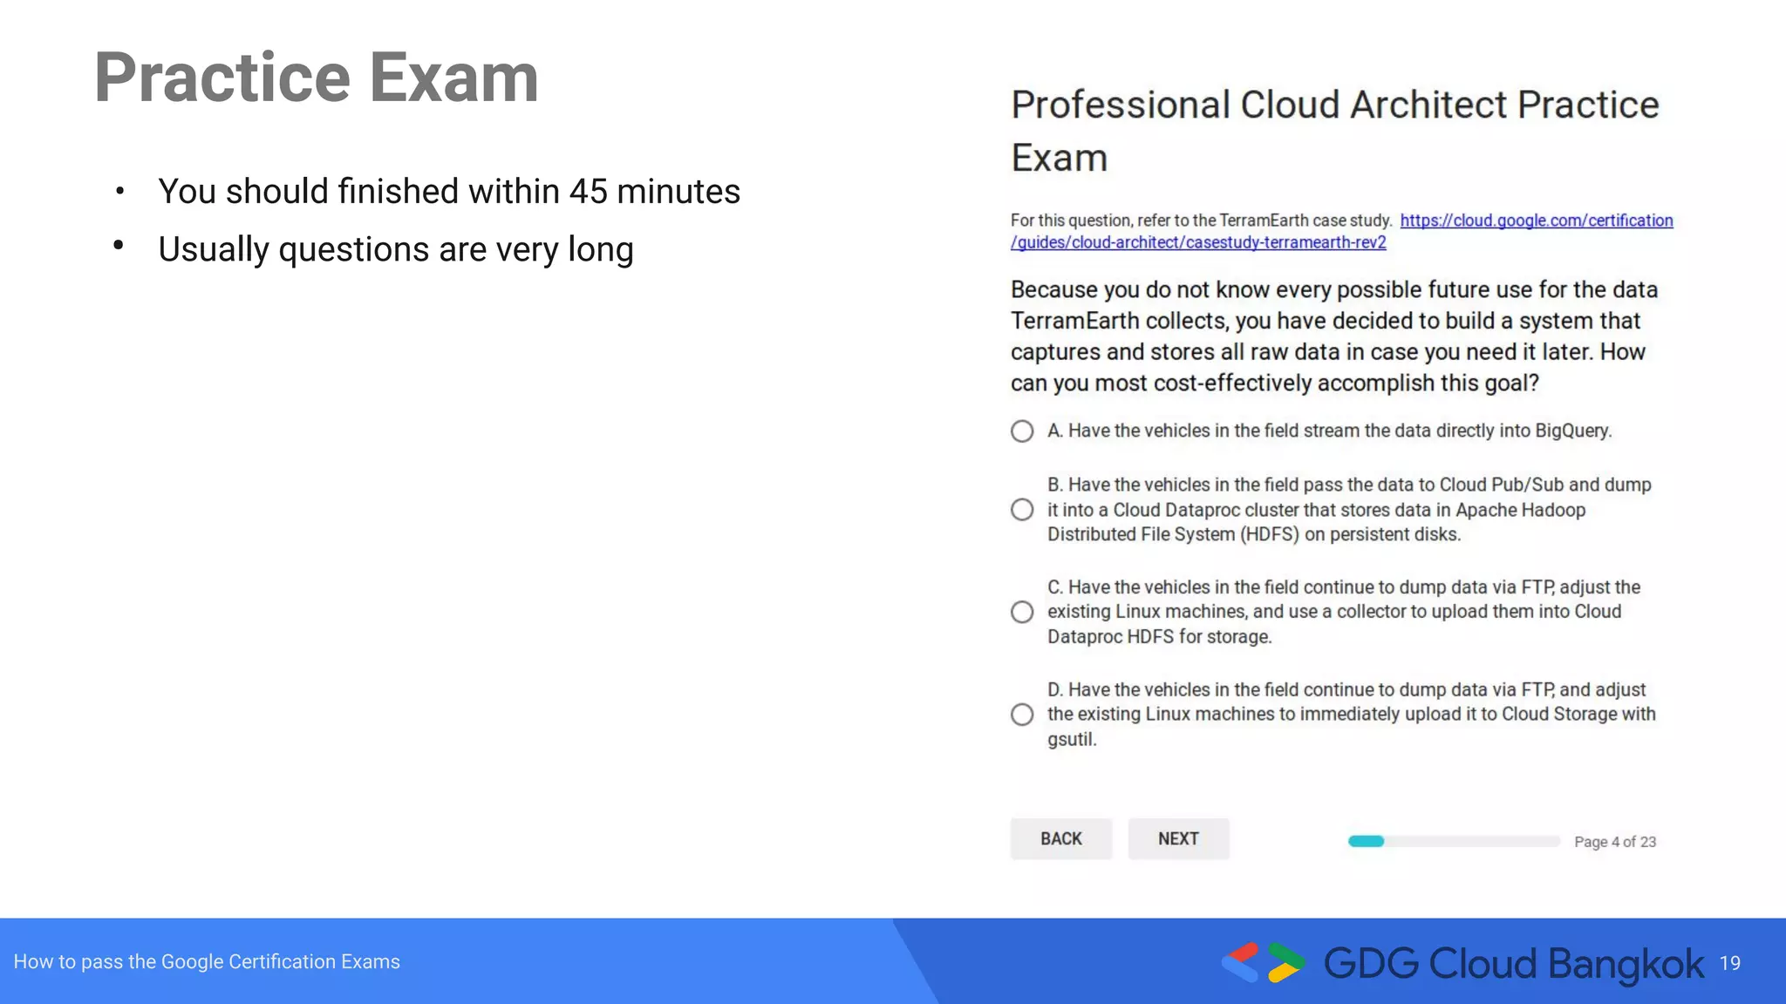Image resolution: width=1786 pixels, height=1004 pixels.
Task: Click the 'GDG Cloud Bangkok' text
Action: (x=1514, y=964)
